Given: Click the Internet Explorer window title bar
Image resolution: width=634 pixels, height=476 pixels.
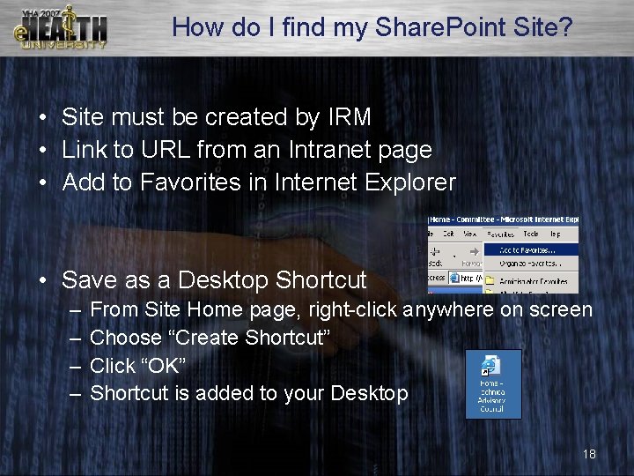Looking at the screenshot, I should [x=503, y=219].
